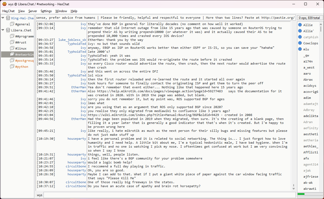
Task: Click the #postgresql channel icon
Action: click(x=12, y=61)
